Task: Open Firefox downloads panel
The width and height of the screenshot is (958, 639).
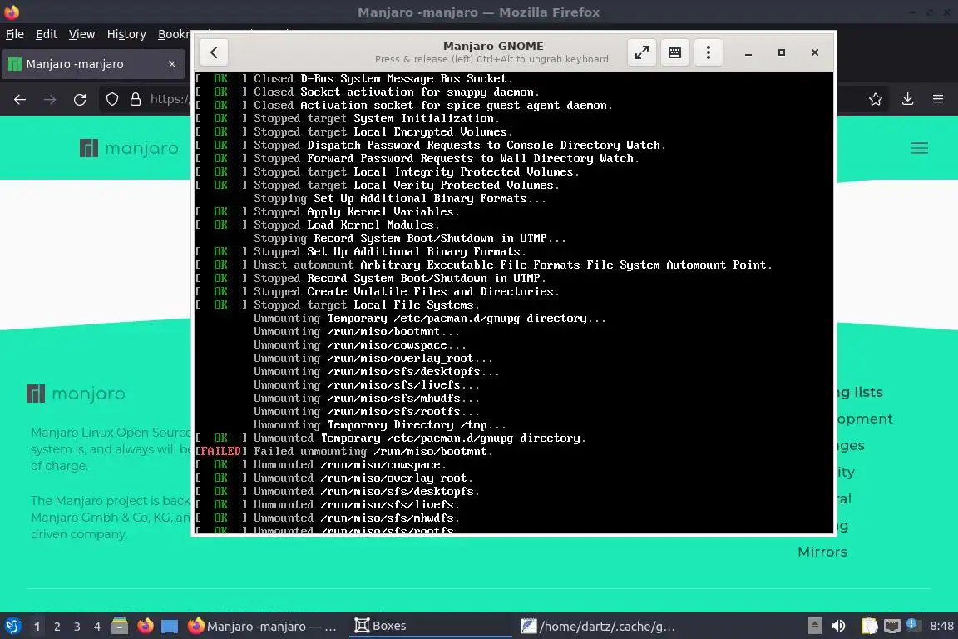Action: pos(908,99)
